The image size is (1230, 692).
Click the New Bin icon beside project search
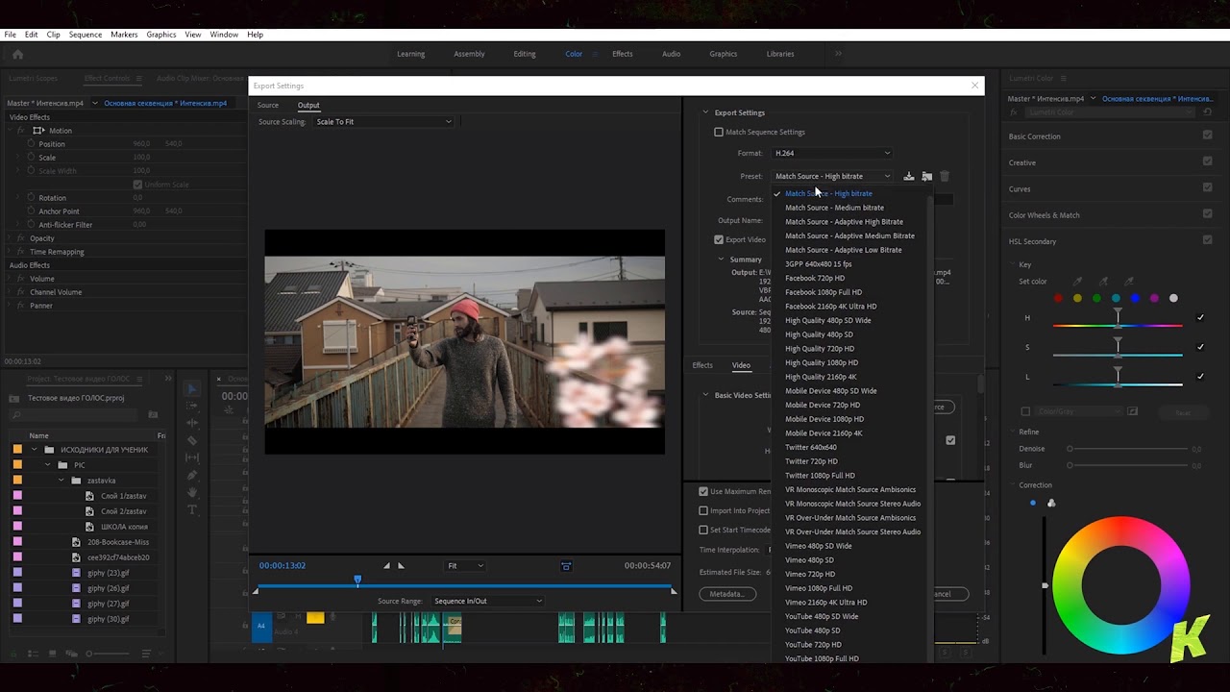[x=153, y=415]
